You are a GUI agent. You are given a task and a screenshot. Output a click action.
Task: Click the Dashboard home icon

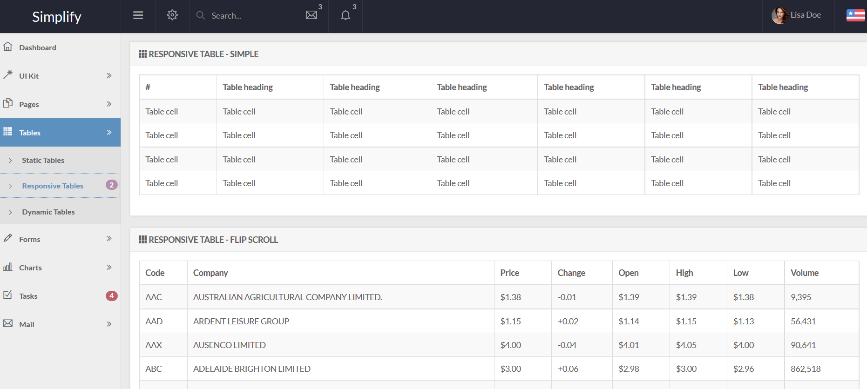(8, 47)
